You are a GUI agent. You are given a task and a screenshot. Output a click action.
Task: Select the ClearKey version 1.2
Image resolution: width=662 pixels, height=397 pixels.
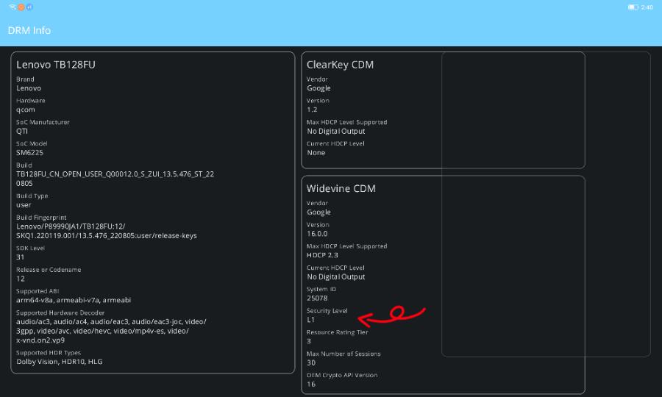(312, 110)
